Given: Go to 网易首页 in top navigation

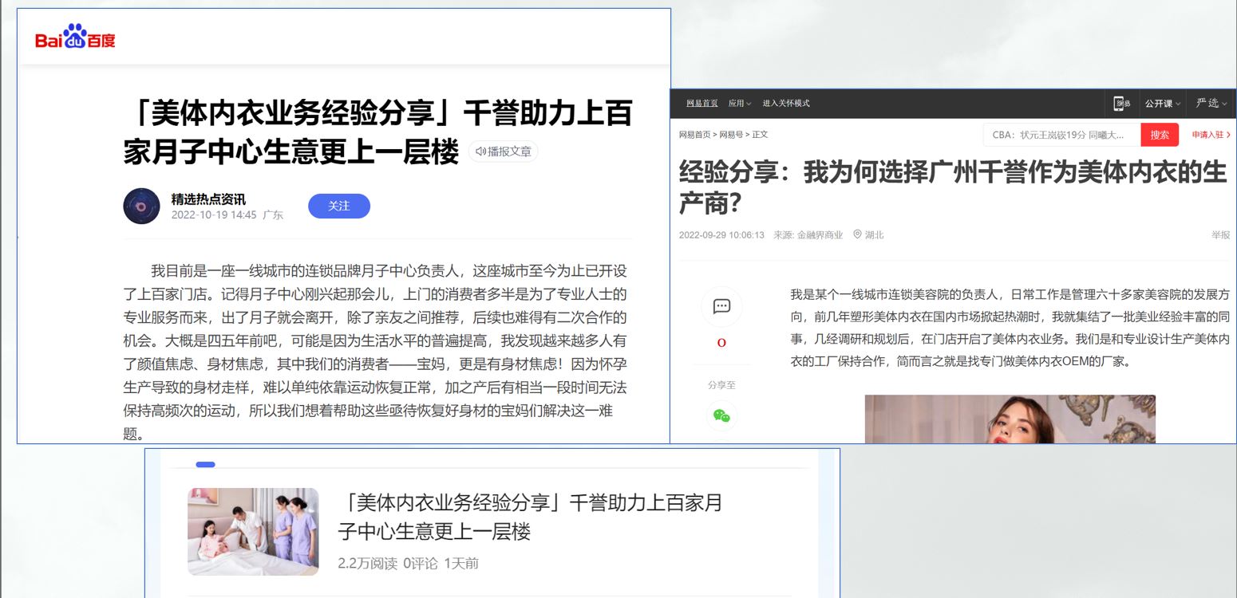Looking at the screenshot, I should click(702, 104).
